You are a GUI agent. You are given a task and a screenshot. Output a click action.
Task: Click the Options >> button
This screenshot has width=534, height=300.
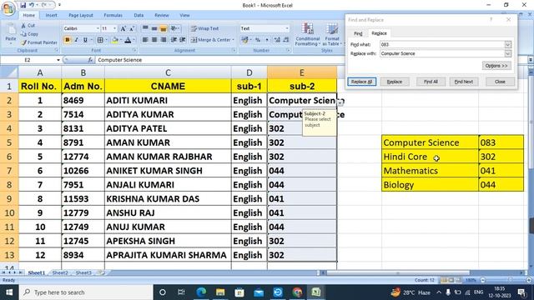[x=496, y=66]
